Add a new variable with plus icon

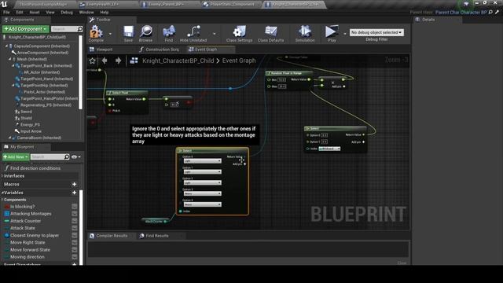coord(74,193)
